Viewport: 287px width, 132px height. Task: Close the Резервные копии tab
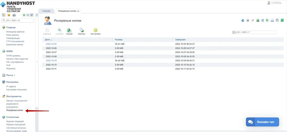pyautogui.click(x=78, y=11)
